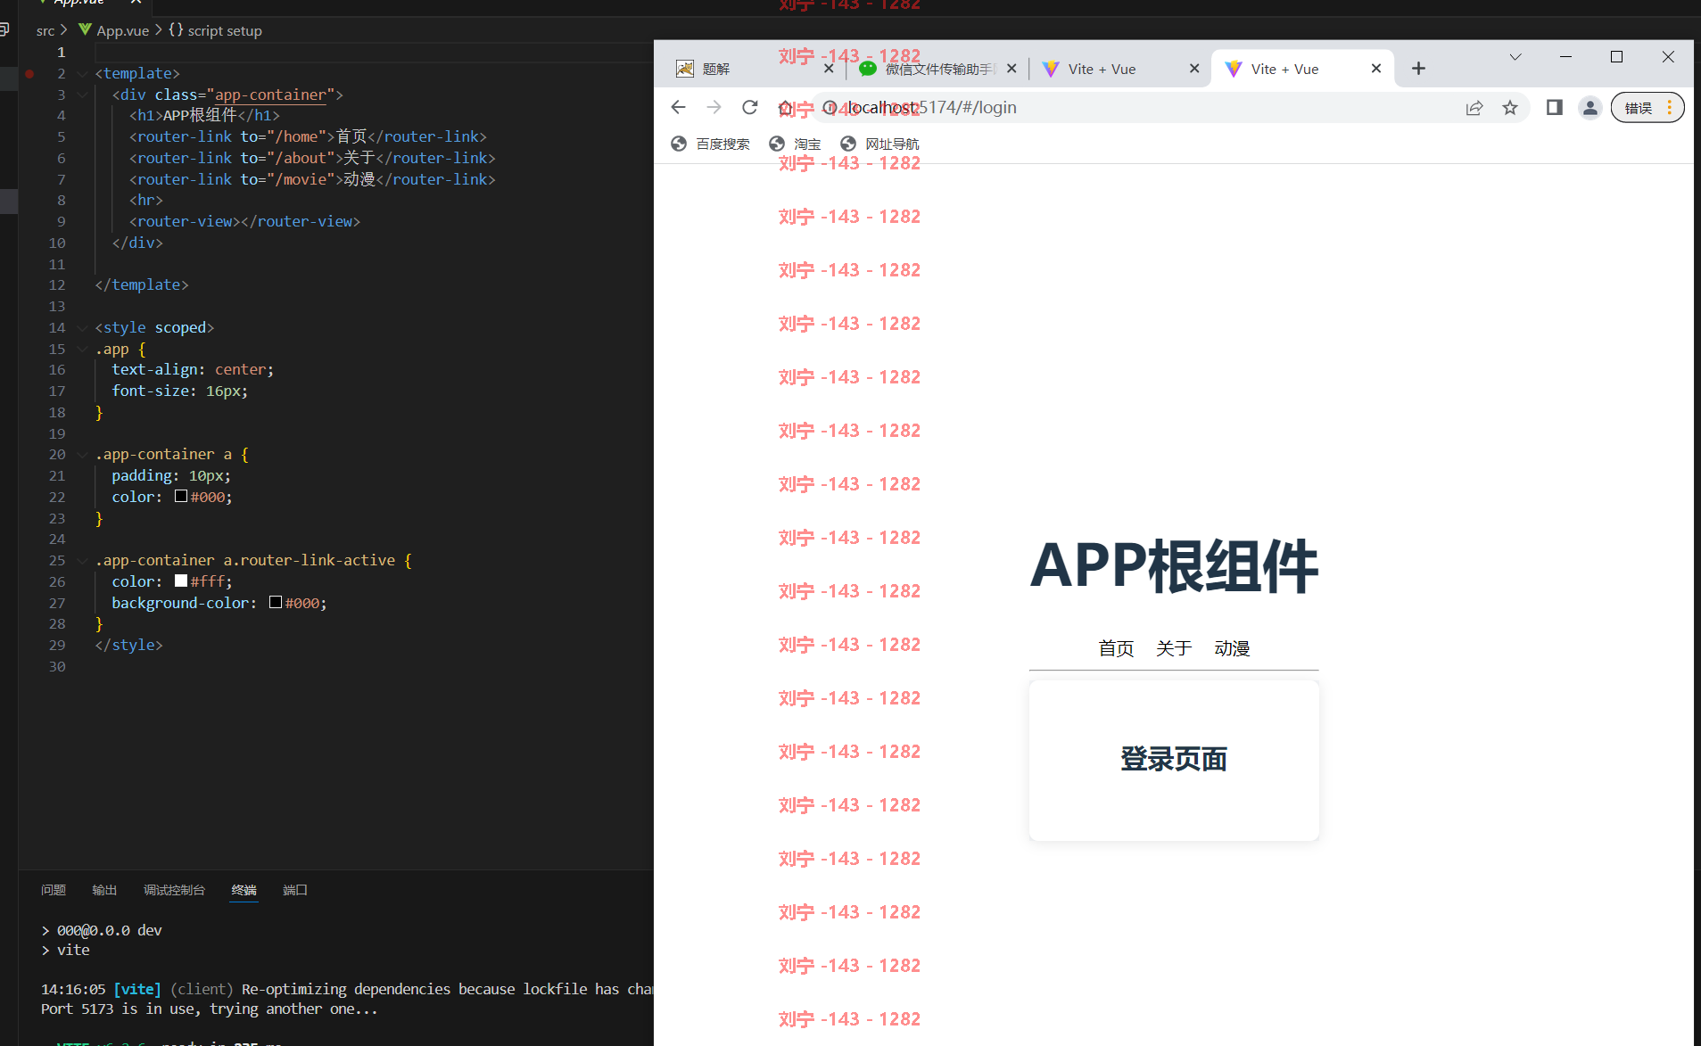Click the class="app-container" attribute
This screenshot has height=1046, width=1701.
pos(244,95)
